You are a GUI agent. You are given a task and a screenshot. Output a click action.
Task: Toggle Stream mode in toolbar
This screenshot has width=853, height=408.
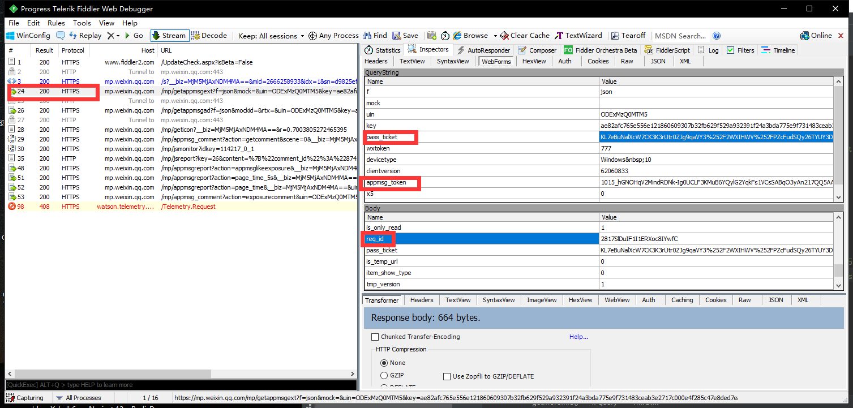pos(169,36)
